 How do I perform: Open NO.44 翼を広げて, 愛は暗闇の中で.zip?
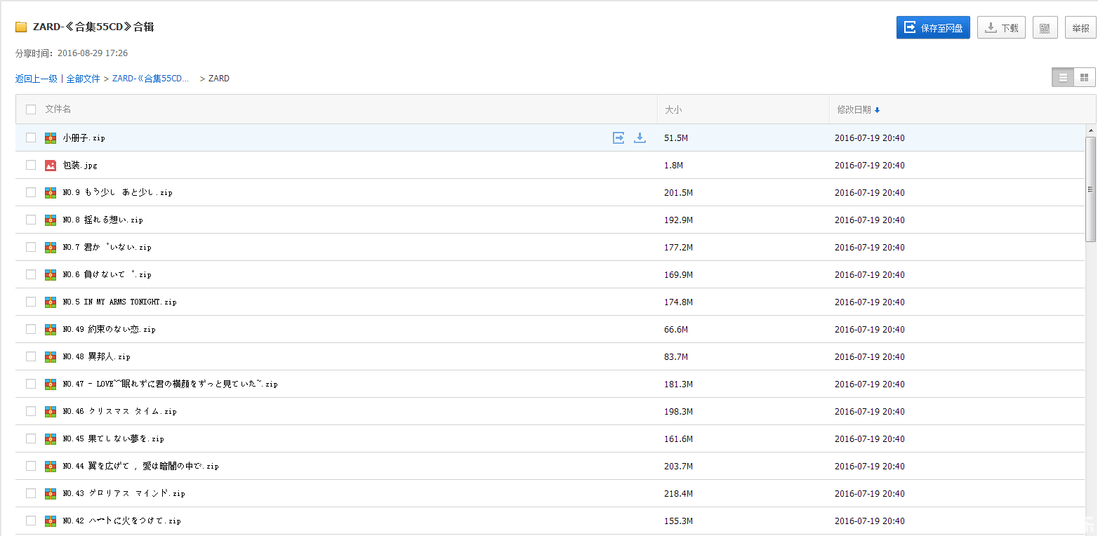(140, 467)
